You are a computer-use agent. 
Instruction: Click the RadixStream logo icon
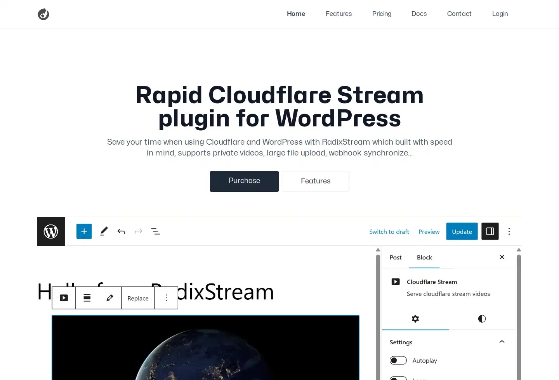[x=43, y=14]
